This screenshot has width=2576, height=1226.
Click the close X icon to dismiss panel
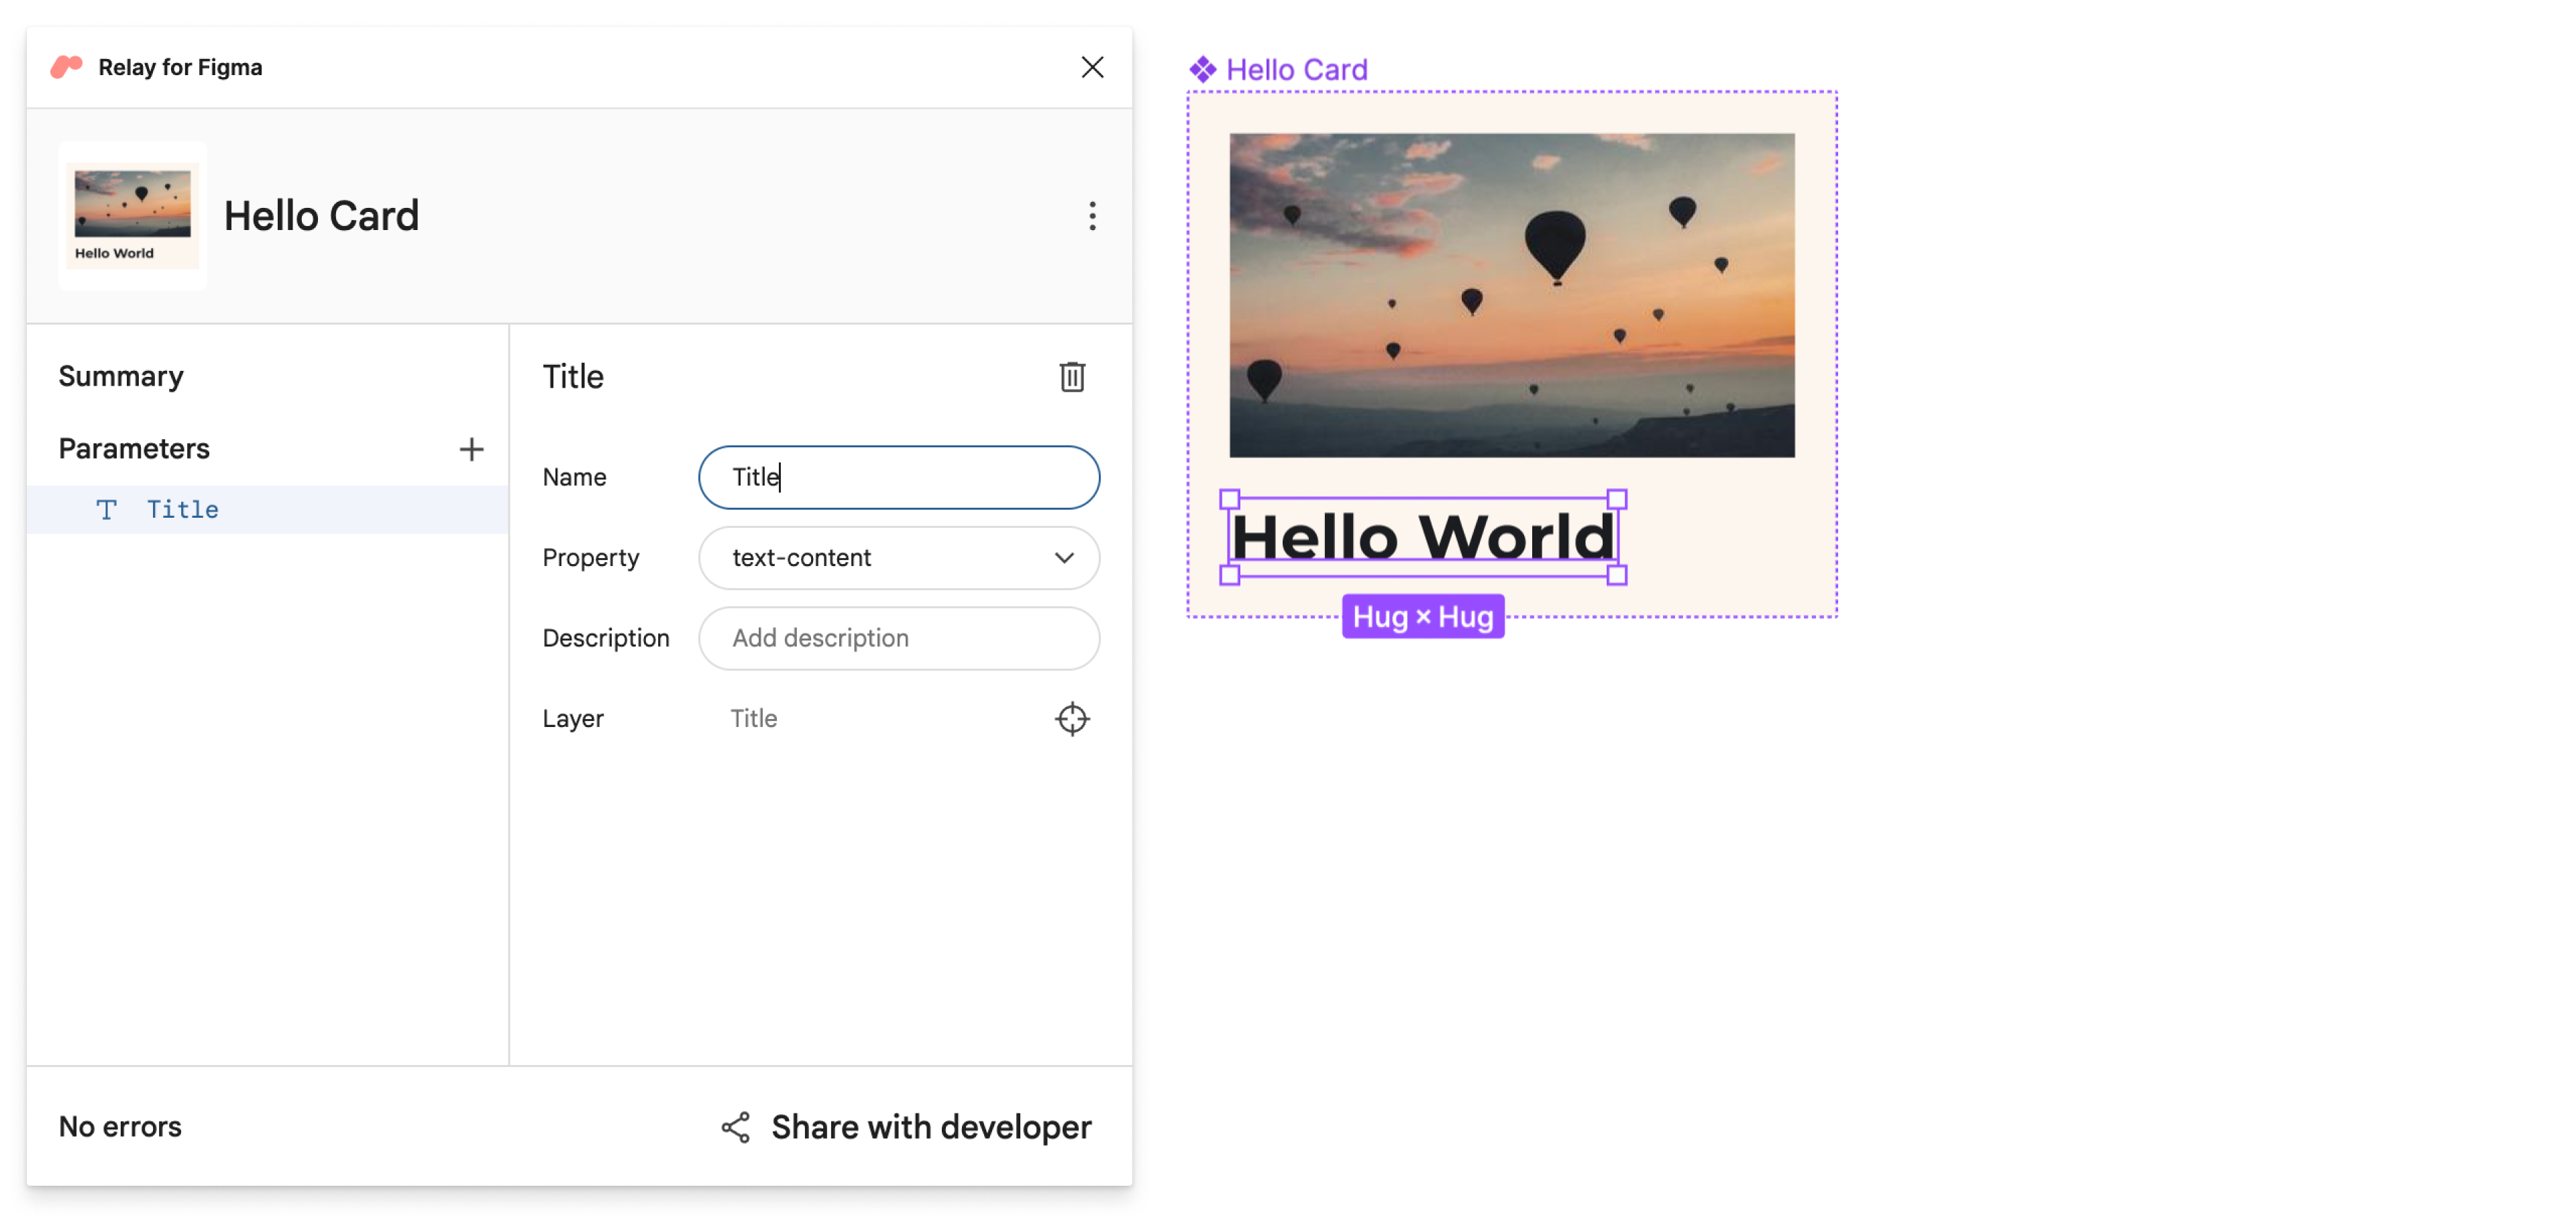(x=1091, y=67)
